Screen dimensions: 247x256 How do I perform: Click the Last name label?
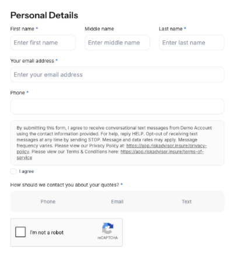click(x=171, y=29)
